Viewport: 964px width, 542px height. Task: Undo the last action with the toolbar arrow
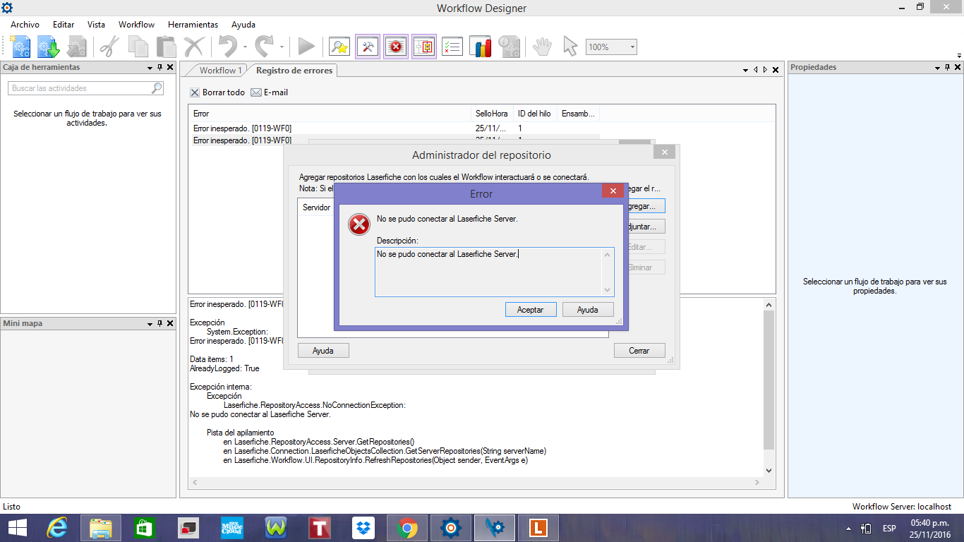(x=227, y=47)
